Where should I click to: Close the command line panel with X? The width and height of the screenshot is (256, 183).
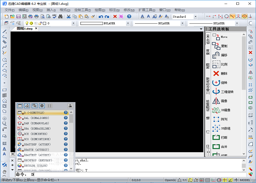pos(12,161)
